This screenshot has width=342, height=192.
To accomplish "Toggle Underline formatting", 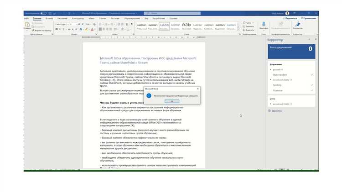I will (63, 29).
